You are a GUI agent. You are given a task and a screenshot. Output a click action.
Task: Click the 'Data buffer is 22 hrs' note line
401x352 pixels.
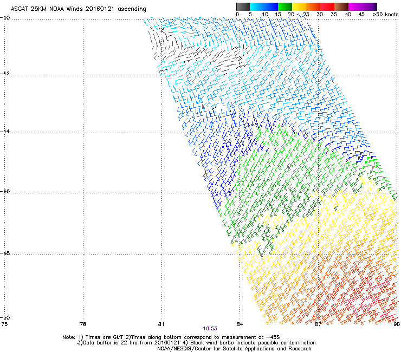pyautogui.click(x=196, y=343)
